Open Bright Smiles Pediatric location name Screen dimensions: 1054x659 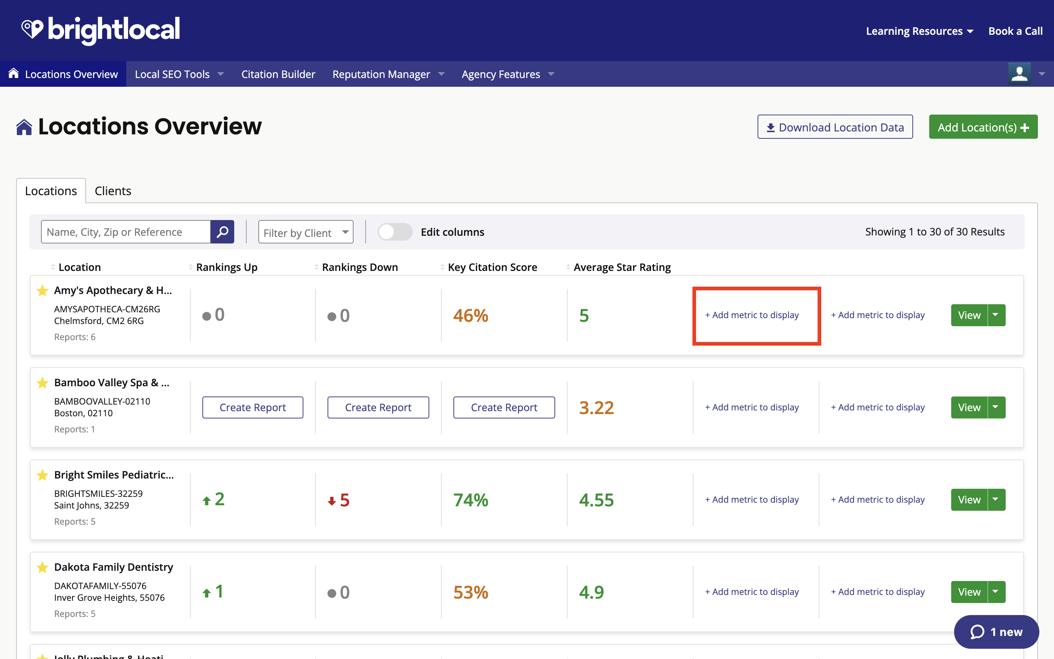pyautogui.click(x=114, y=475)
